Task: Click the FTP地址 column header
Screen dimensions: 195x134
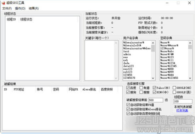Action: 24,89
